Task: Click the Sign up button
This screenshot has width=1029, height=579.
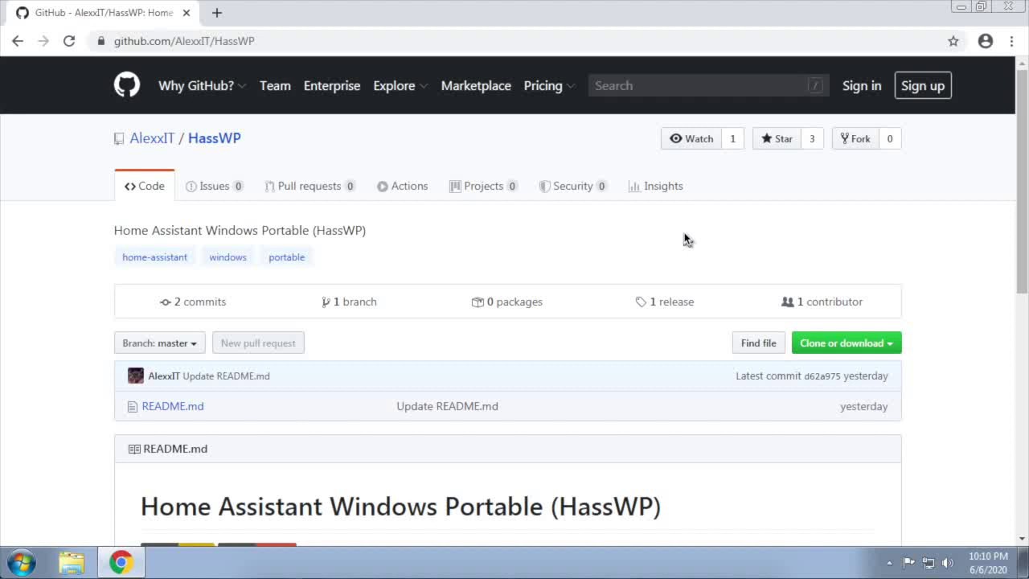Action: pos(923,85)
